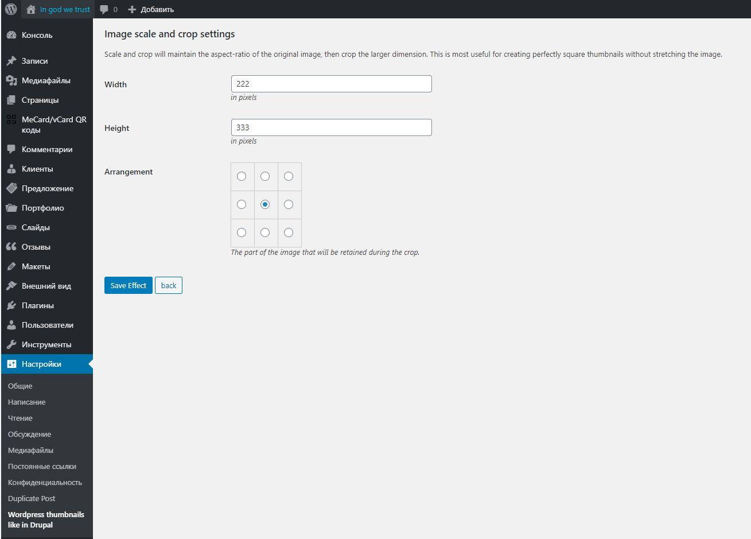This screenshot has width=751, height=539.
Task: Click the back button
Action: (x=169, y=285)
